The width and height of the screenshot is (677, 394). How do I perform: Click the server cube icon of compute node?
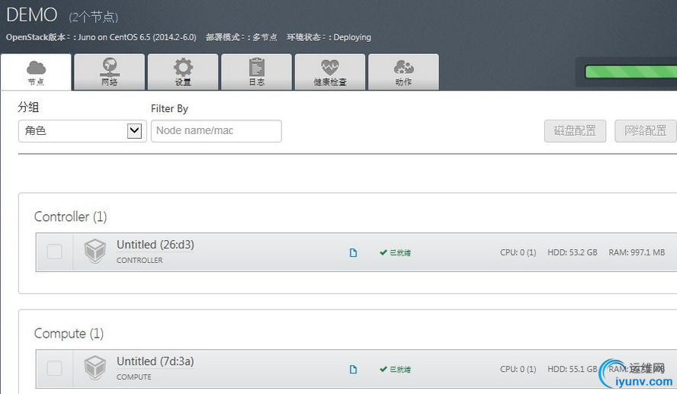[95, 367]
